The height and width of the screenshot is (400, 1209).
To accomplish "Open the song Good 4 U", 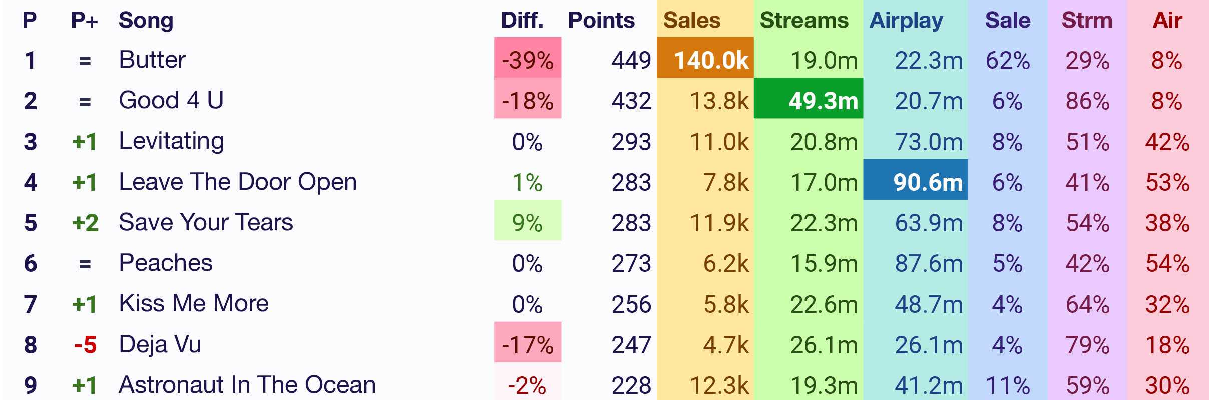I will (x=171, y=101).
